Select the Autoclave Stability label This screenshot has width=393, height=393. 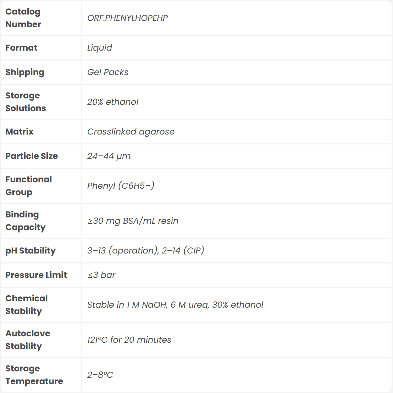(x=28, y=340)
